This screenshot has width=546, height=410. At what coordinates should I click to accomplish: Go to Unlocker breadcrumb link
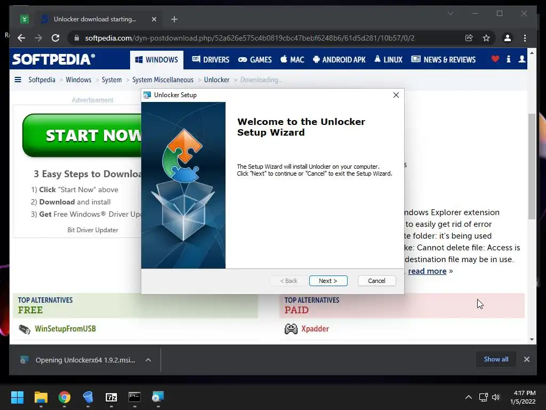[x=216, y=80]
